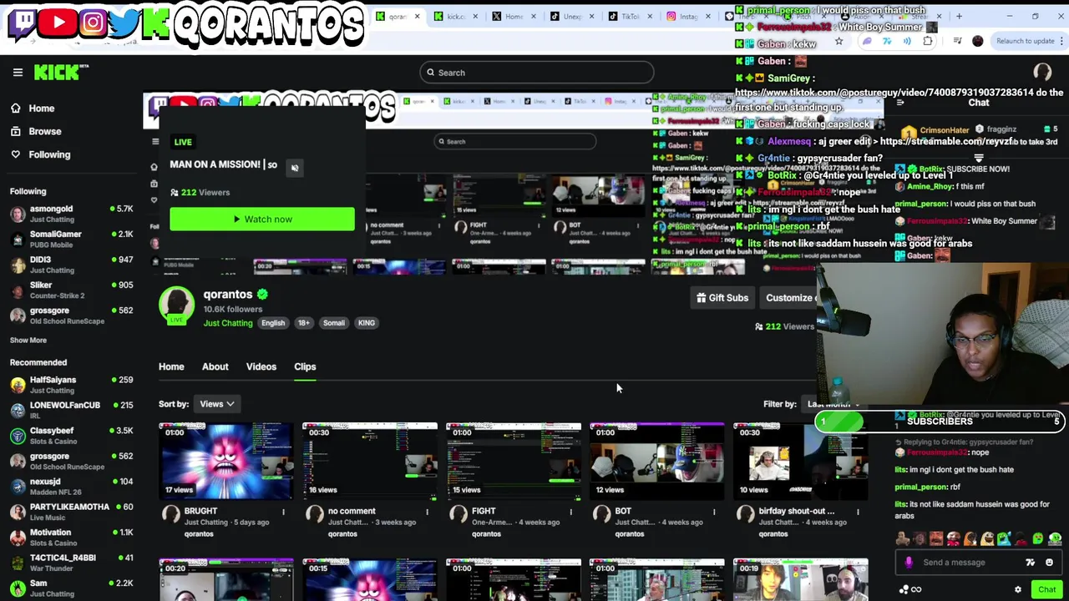1069x601 pixels.
Task: Click the Just Chatting category link
Action: coord(228,323)
